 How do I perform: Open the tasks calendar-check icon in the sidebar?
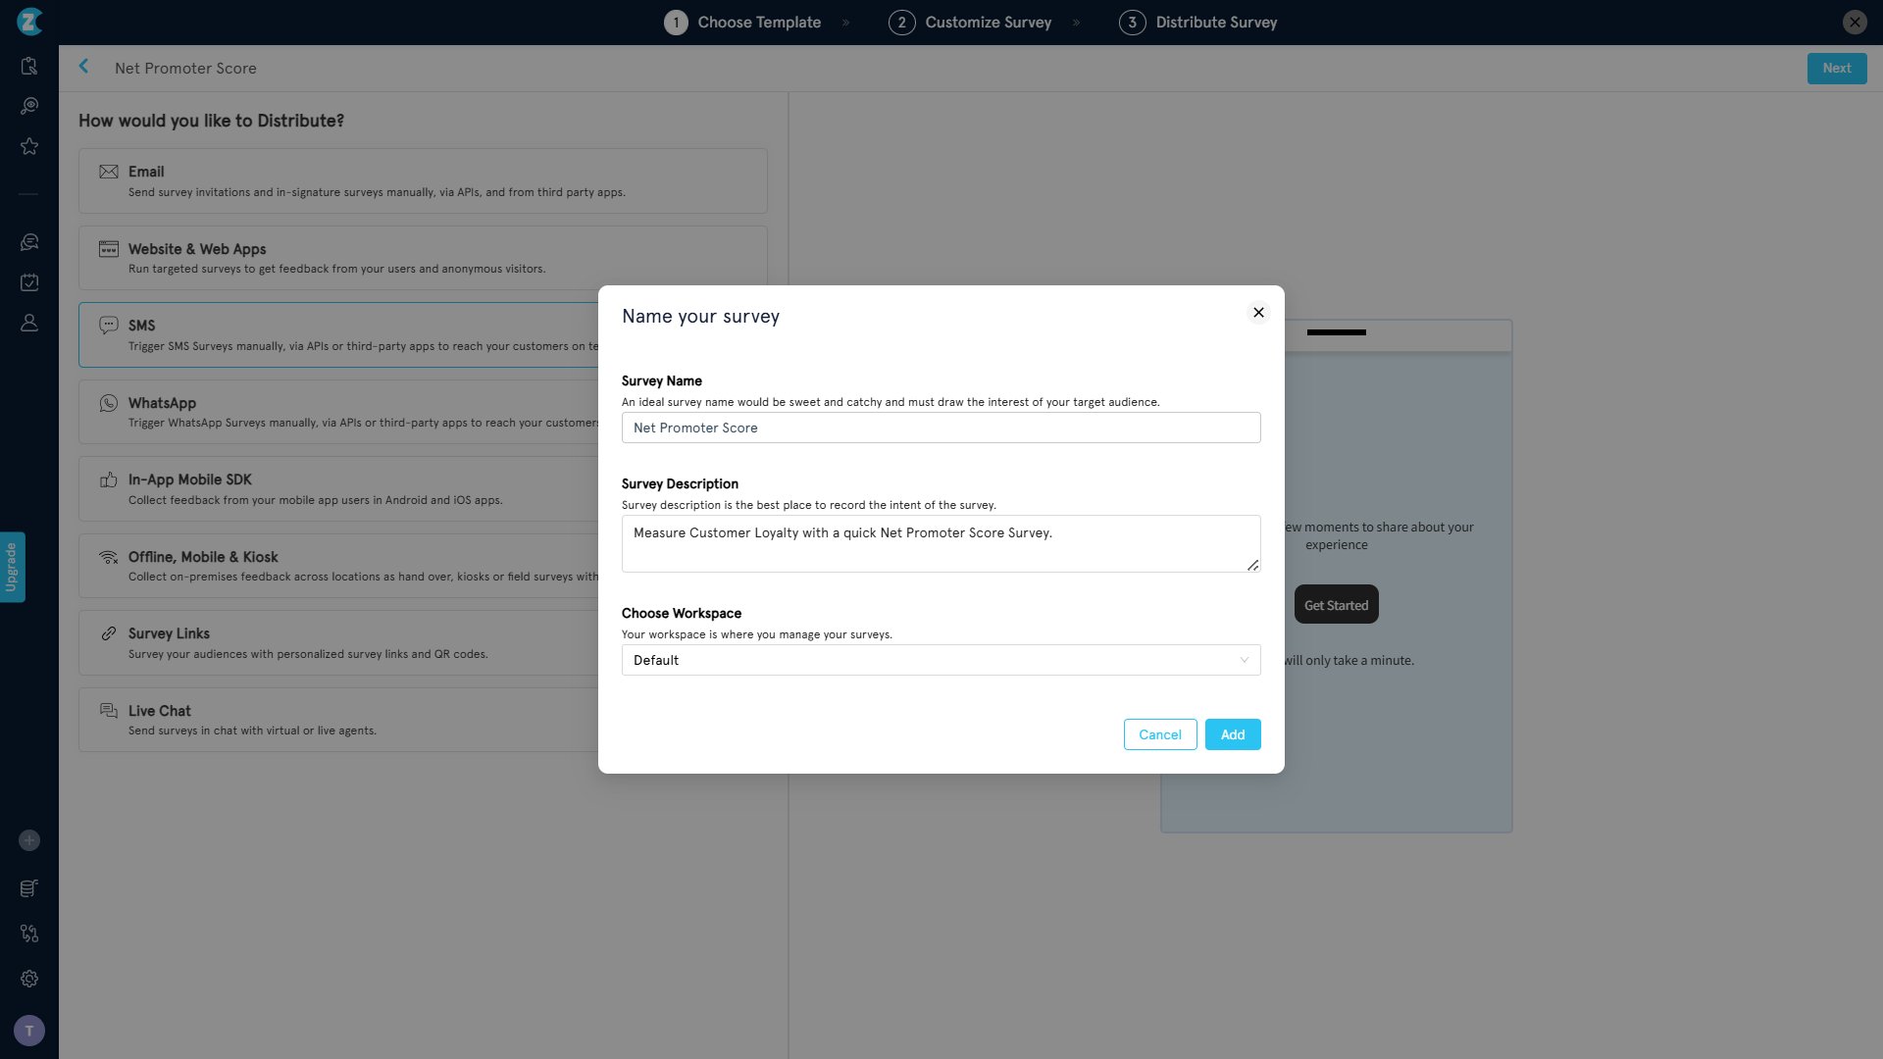click(x=29, y=282)
